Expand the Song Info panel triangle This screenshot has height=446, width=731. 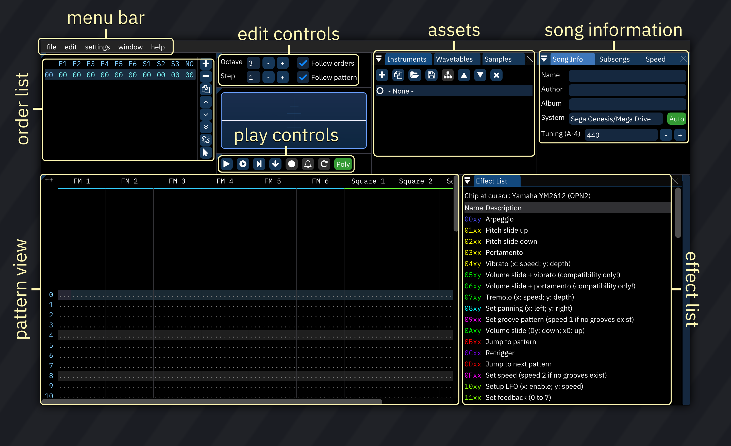pyautogui.click(x=545, y=59)
